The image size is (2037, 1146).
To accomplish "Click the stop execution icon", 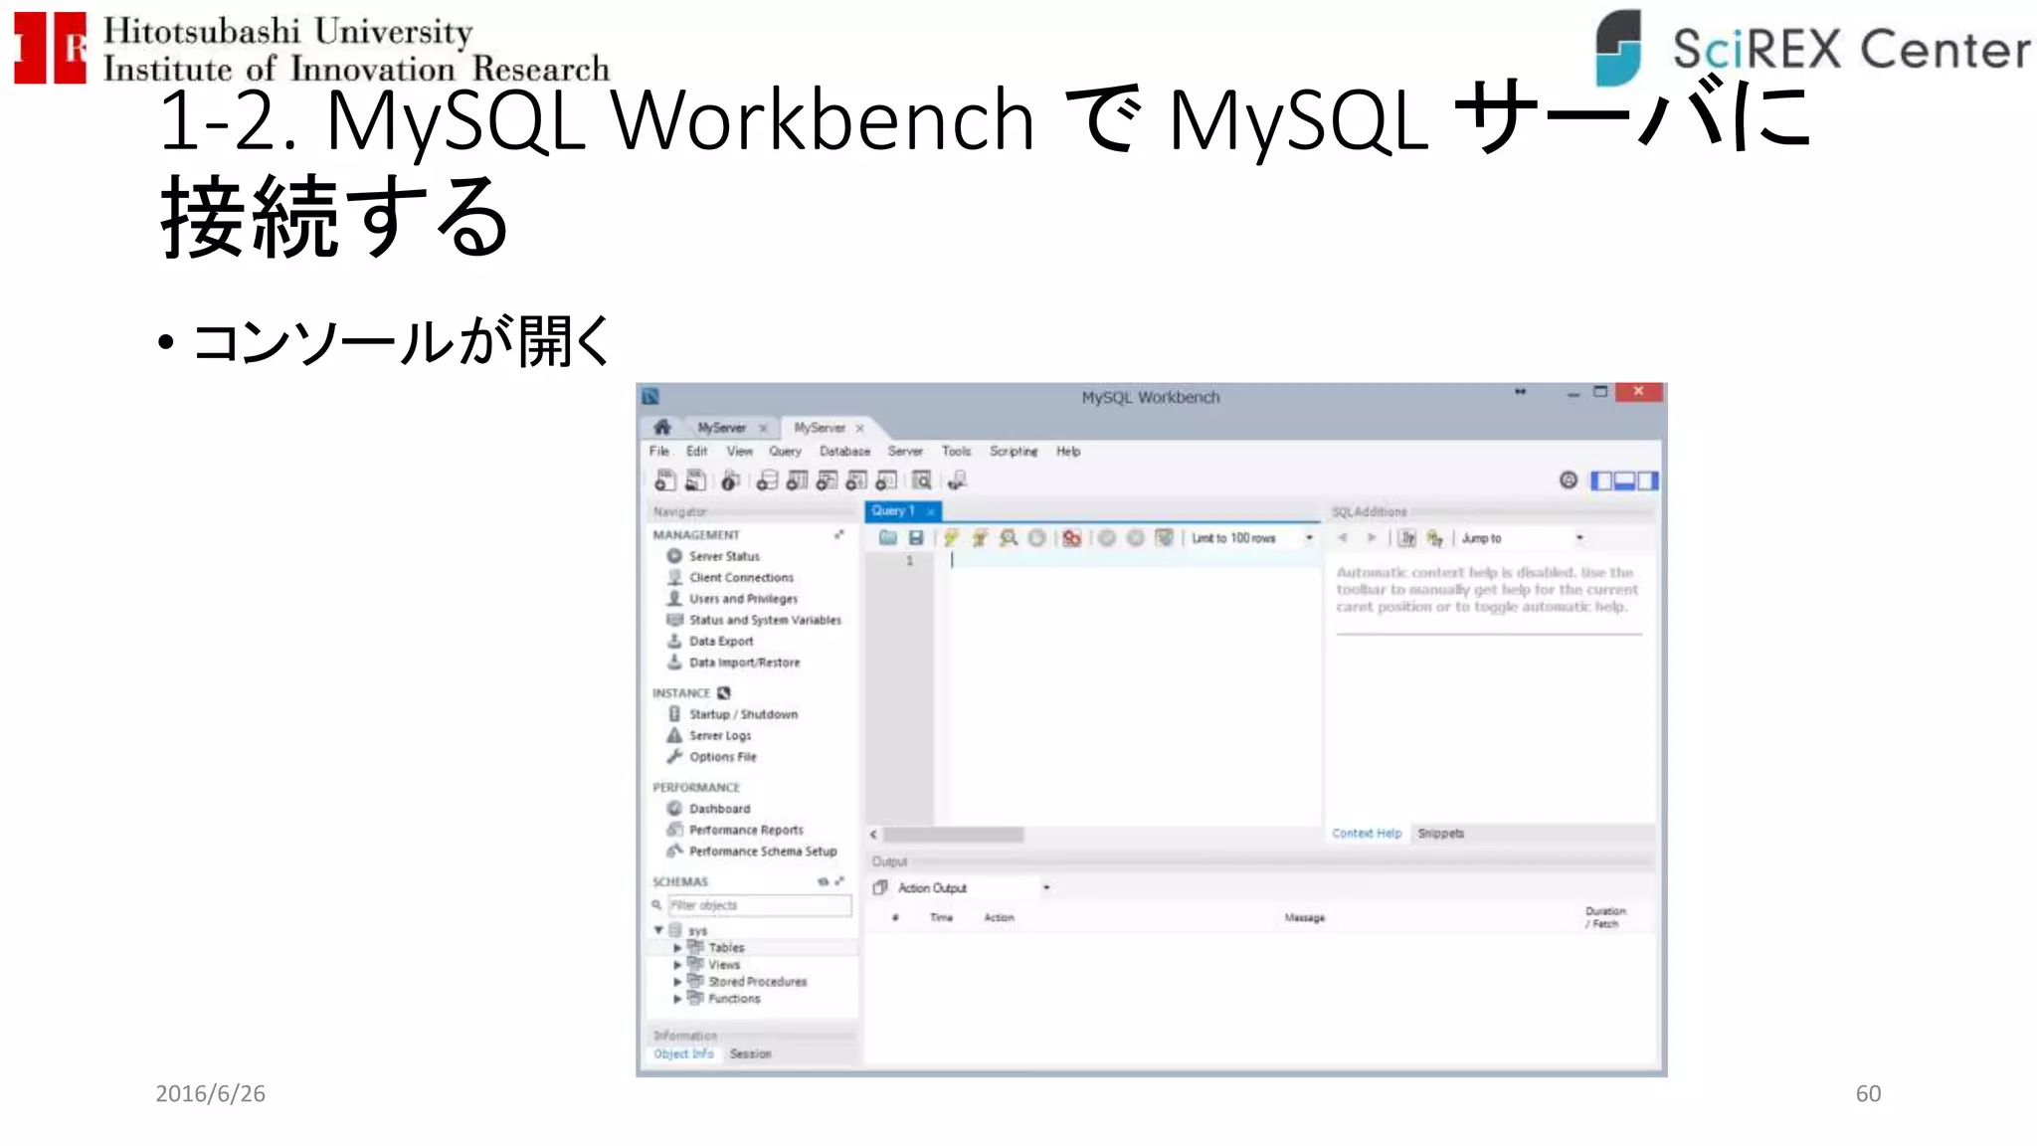I will (x=1036, y=537).
